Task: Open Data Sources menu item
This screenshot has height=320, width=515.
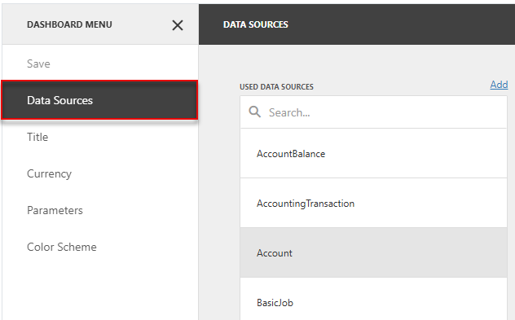Action: pos(99,100)
